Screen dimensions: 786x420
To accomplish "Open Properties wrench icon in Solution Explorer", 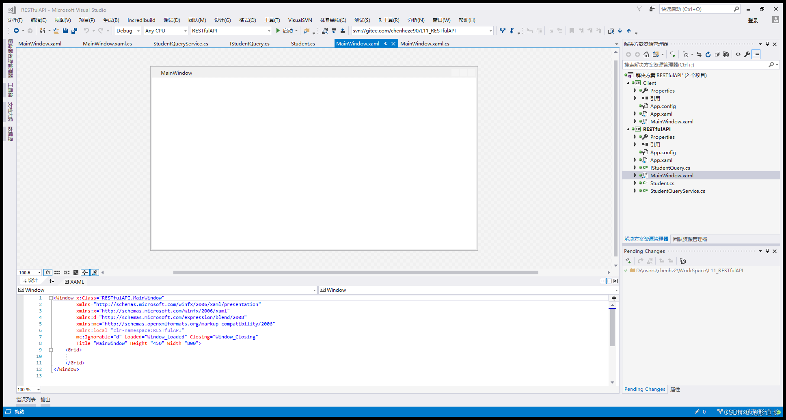I will coord(747,54).
